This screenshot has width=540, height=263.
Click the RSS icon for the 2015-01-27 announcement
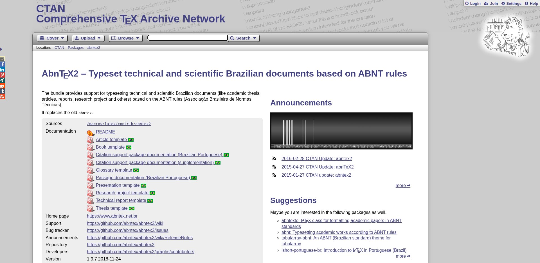point(274,175)
